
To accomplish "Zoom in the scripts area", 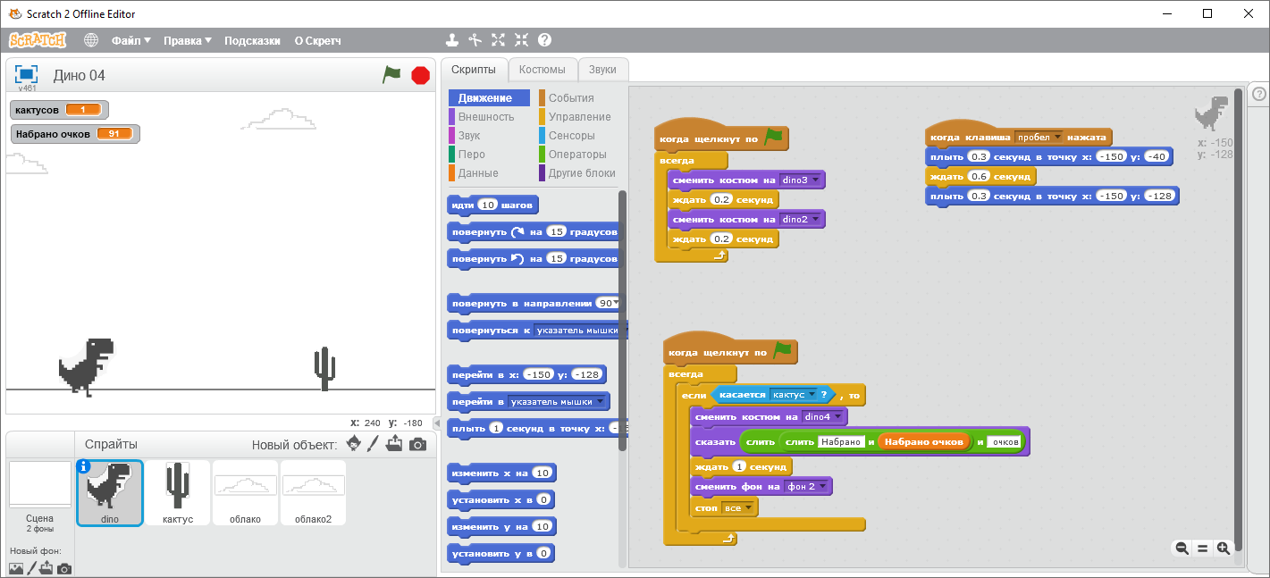I will point(1224,549).
